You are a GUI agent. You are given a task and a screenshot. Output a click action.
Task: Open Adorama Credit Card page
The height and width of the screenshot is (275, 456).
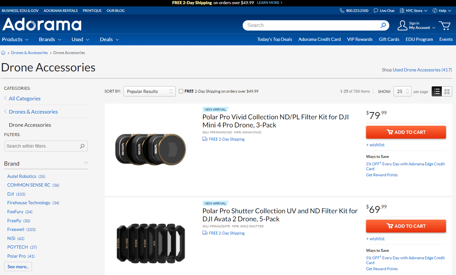click(x=319, y=39)
